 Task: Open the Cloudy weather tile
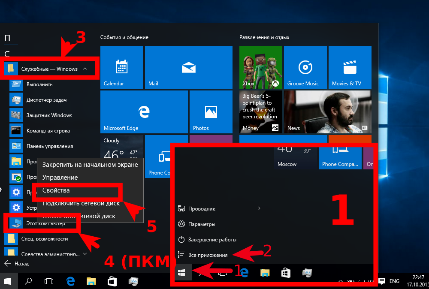[x=122, y=147]
